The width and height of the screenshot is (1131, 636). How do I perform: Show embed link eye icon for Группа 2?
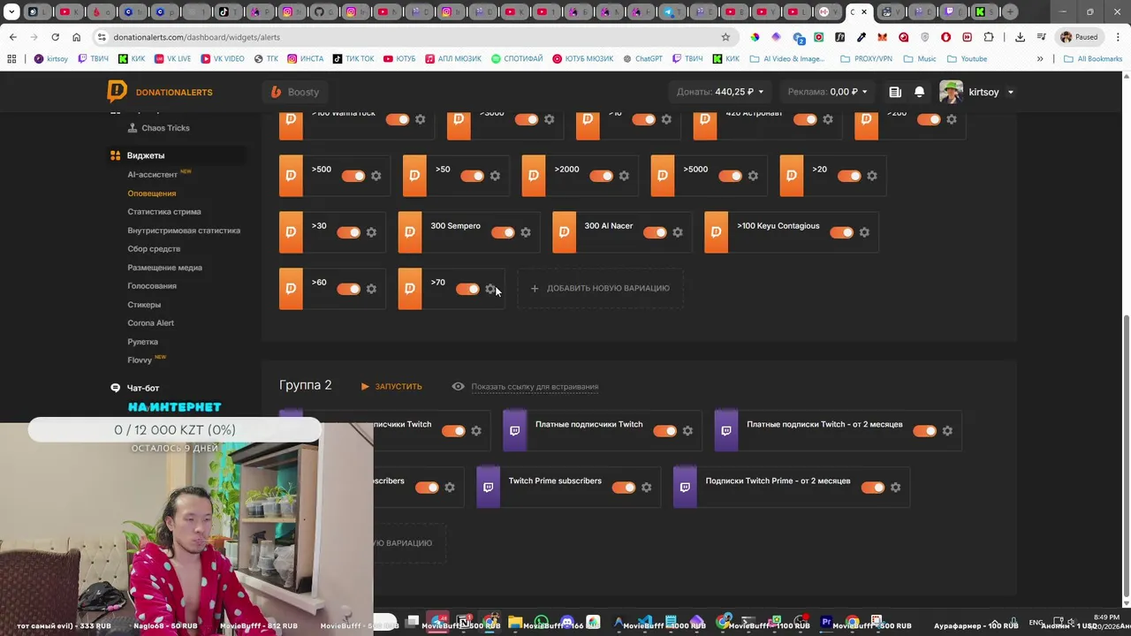click(458, 386)
